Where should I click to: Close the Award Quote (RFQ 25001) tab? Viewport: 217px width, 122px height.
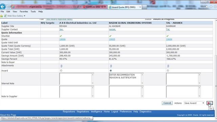coord(140,7)
